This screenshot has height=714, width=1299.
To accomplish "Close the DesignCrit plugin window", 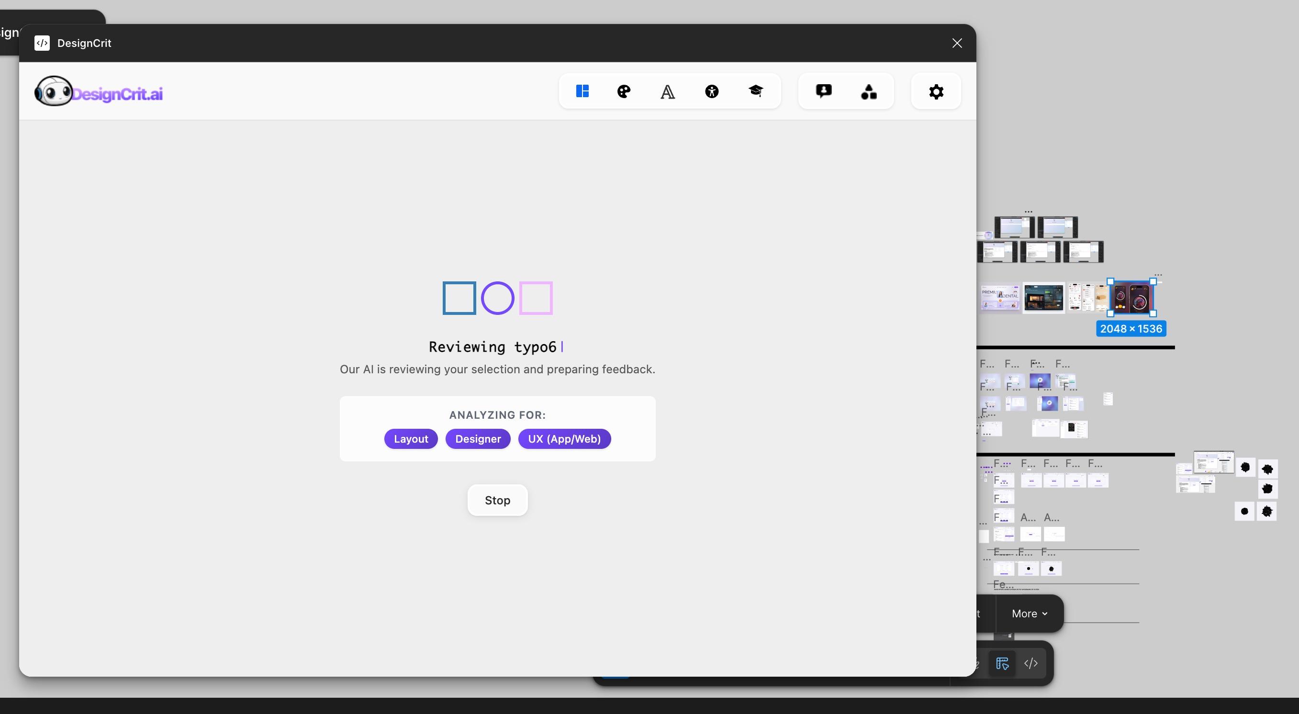I will coord(957,44).
